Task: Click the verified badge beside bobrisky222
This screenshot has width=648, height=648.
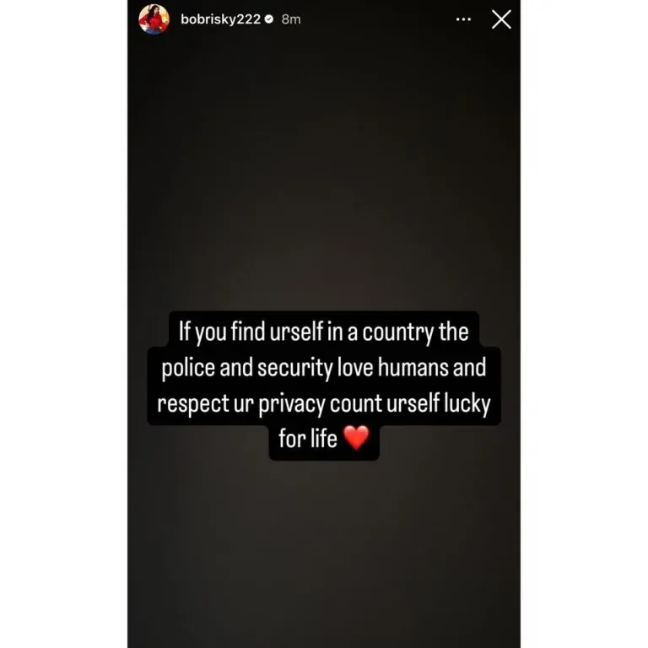Action: tap(269, 19)
